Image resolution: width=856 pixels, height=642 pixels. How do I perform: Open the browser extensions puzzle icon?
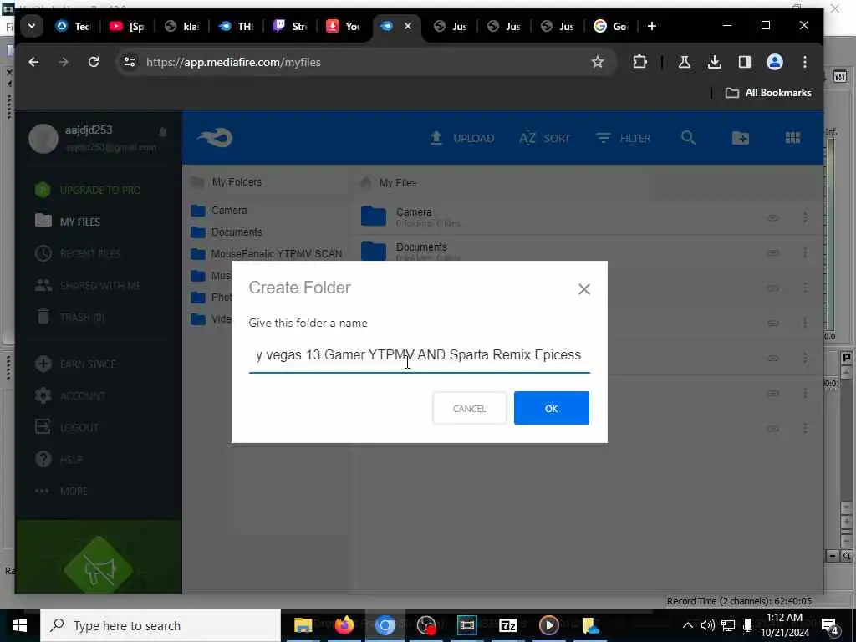coord(639,62)
